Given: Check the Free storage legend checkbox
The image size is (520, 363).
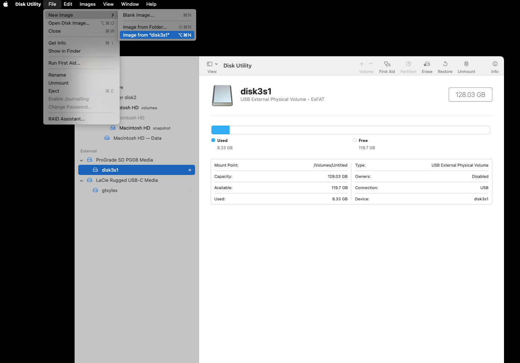Looking at the screenshot, I should point(354,140).
